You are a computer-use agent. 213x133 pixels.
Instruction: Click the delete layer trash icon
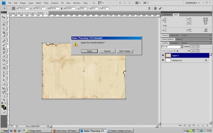(x=207, y=125)
